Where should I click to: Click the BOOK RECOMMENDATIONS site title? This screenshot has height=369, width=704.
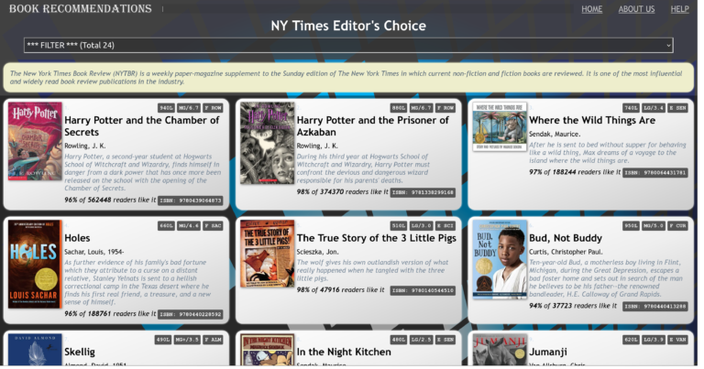coord(81,9)
